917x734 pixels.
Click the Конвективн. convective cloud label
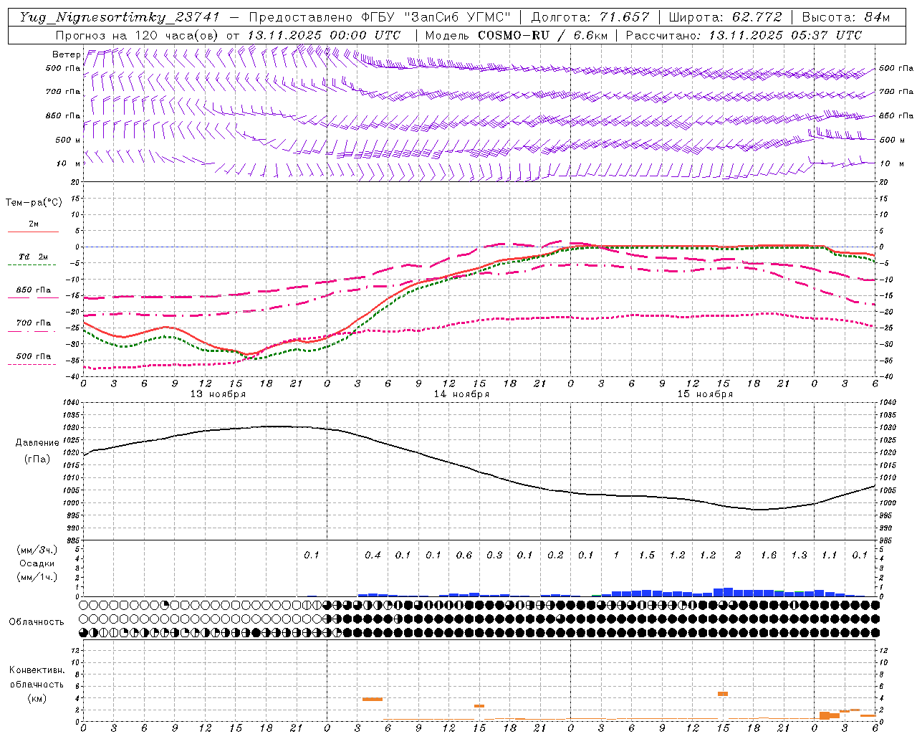[37, 670]
